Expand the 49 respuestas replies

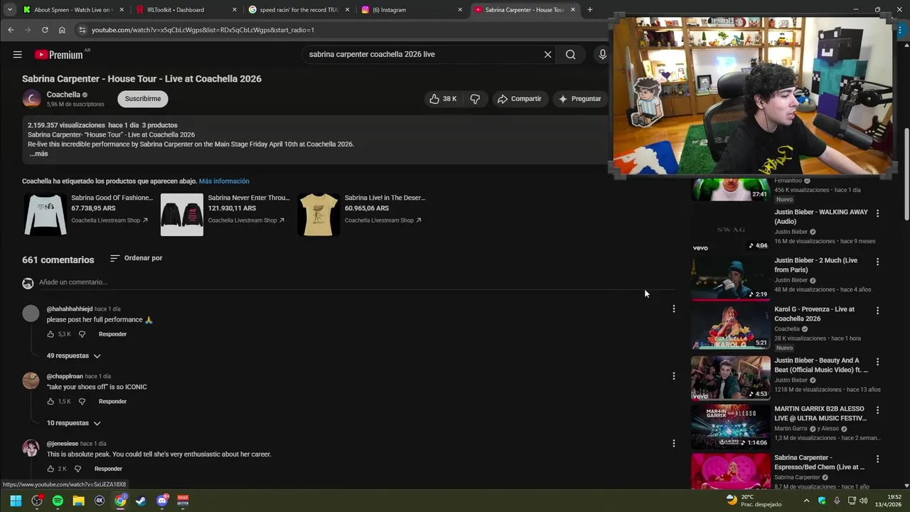(74, 356)
